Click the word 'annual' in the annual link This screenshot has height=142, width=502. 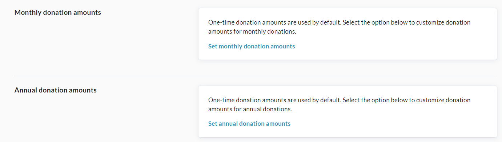click(228, 124)
